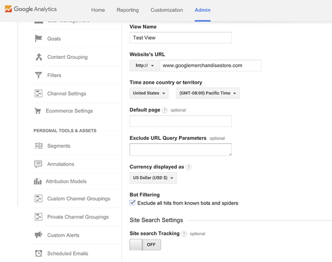Viewport: 332px width, 262px height.
Task: Click the Goals flag icon
Action: click(x=38, y=39)
